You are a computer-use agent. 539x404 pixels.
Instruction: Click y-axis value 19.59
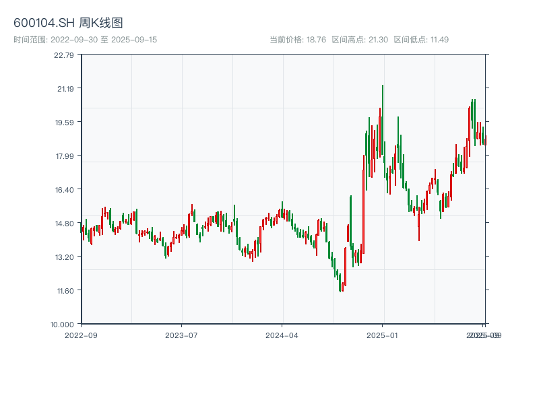65,123
